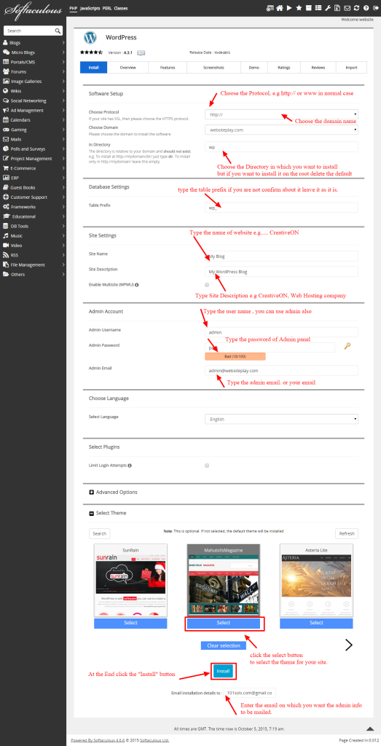Click the magnifier icon in sidebar search
This screenshot has height=746, width=381.
tap(58, 31)
